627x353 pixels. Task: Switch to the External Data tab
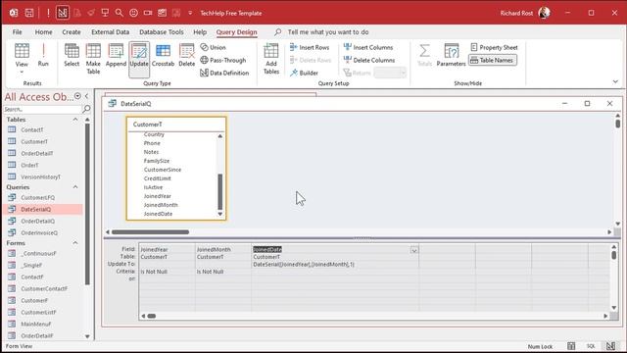point(111,32)
